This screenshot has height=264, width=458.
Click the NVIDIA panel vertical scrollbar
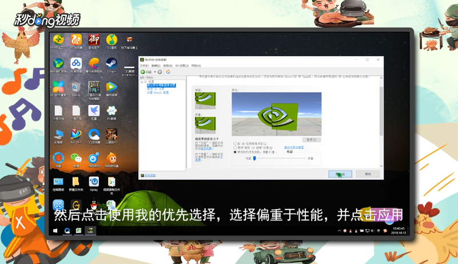(x=381, y=111)
